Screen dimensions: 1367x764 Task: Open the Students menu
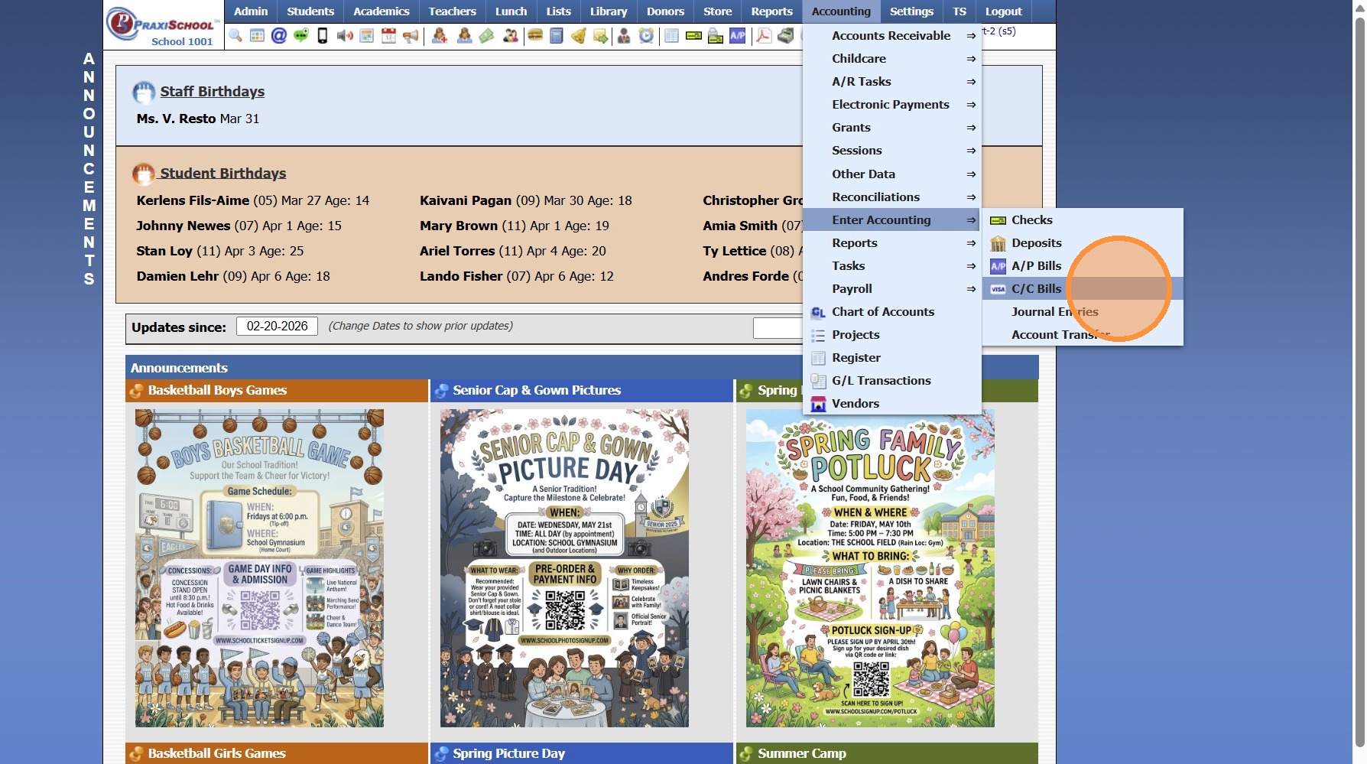pos(310,11)
